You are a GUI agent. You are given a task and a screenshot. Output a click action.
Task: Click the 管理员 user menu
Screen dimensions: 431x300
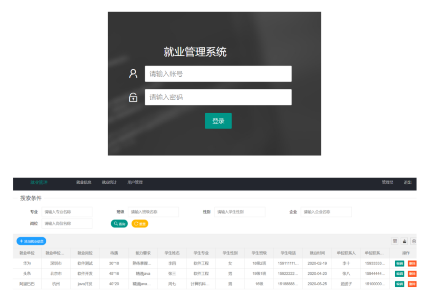pos(388,182)
